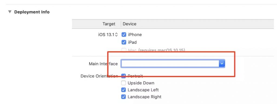
Task: Uncheck the Landscape Left checkbox
Action: pyautogui.click(x=124, y=90)
